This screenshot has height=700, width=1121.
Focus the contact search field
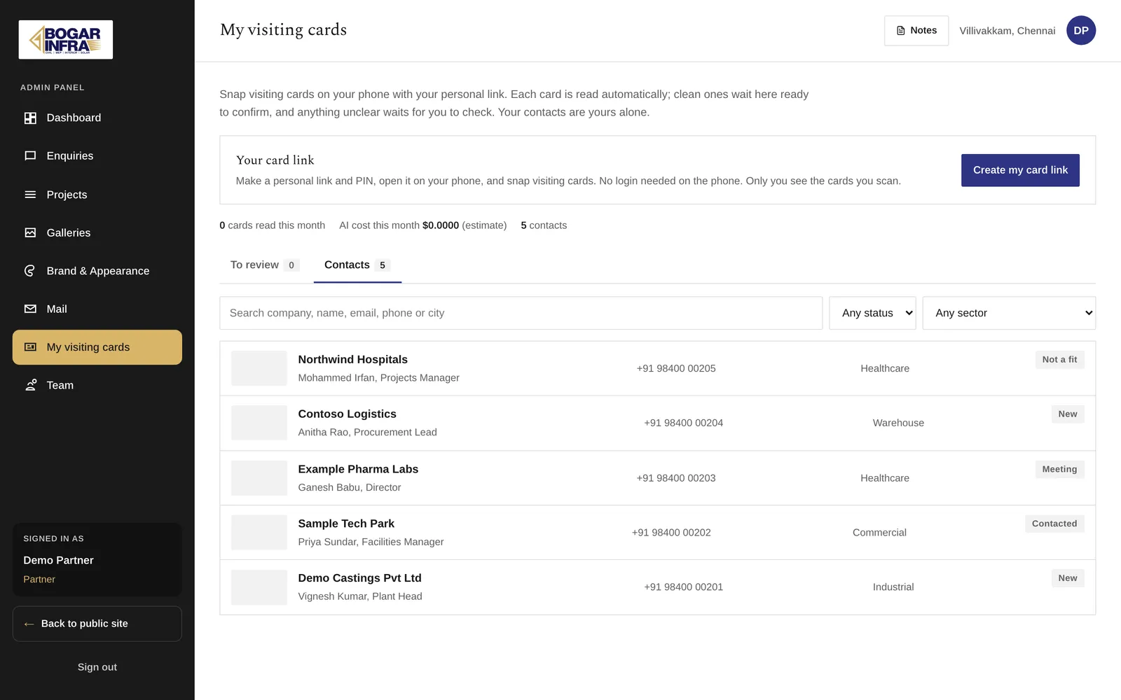tap(521, 313)
